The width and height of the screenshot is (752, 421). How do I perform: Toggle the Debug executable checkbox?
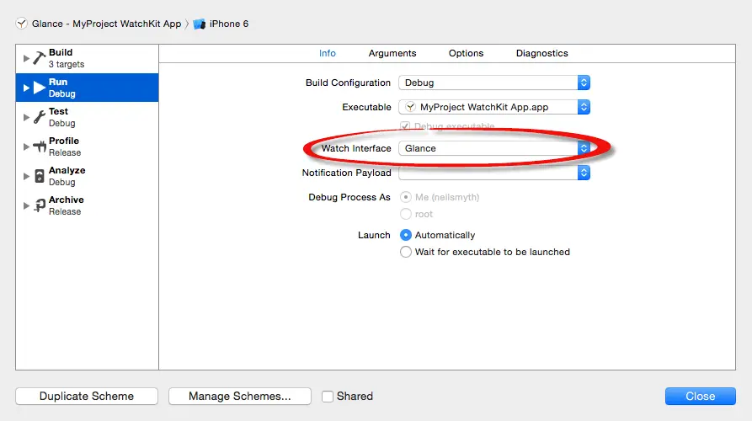pyautogui.click(x=405, y=126)
